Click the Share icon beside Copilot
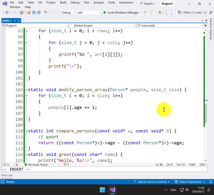 (205, 12)
